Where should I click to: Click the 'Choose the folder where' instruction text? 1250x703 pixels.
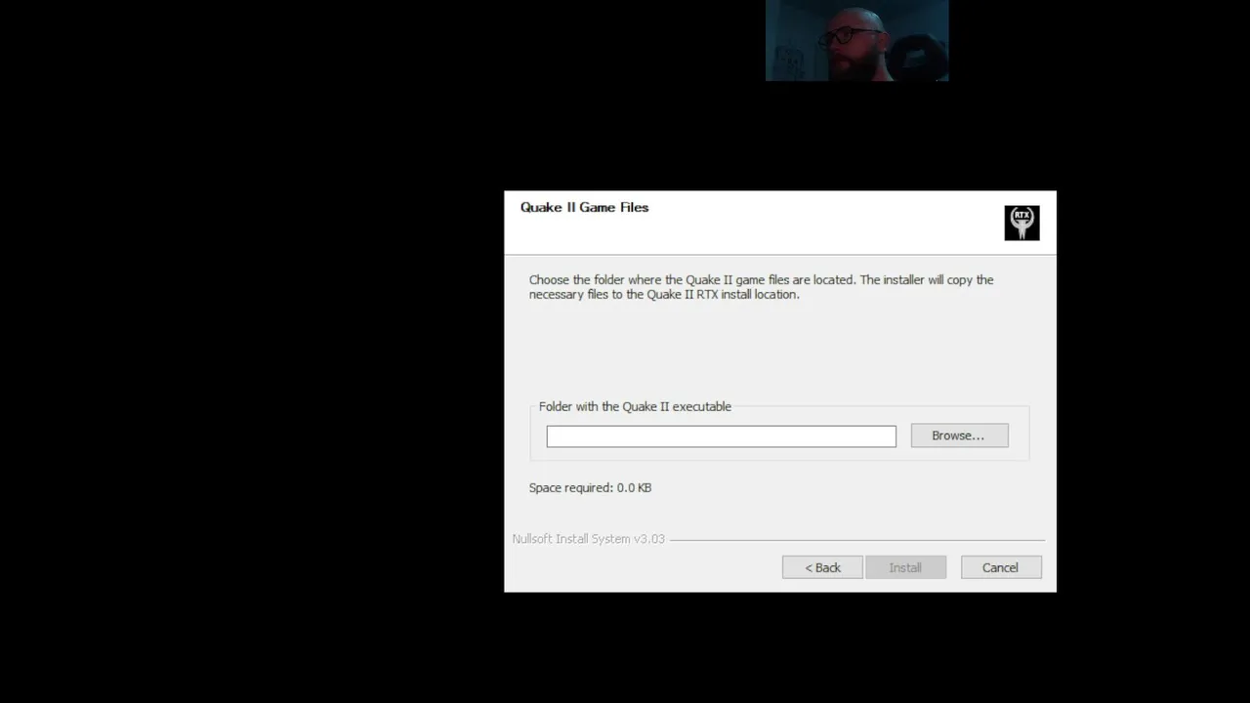tap(761, 287)
